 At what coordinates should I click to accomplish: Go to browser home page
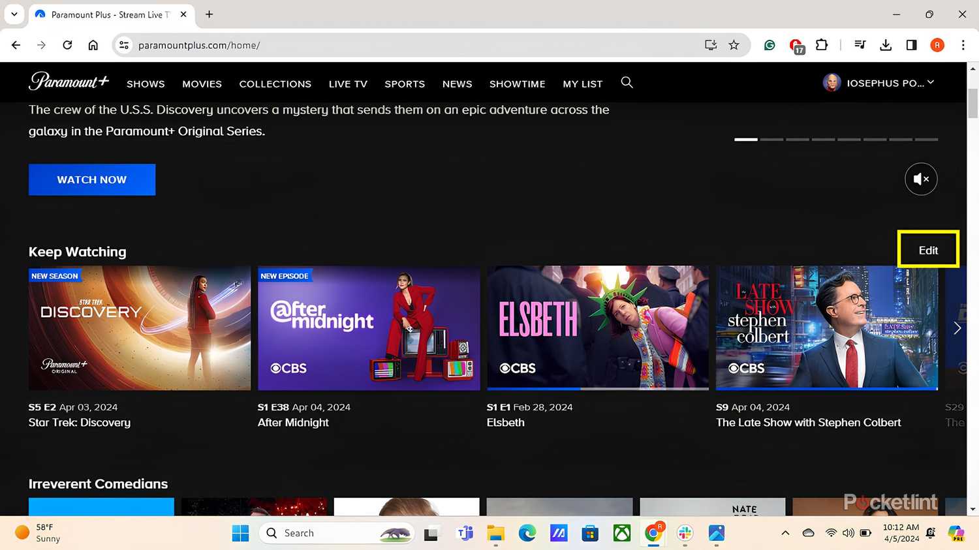click(93, 45)
